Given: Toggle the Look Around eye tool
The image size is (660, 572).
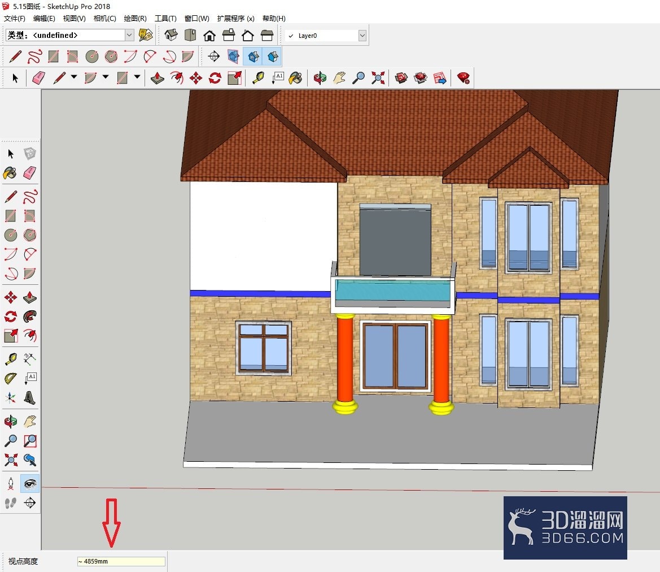Looking at the screenshot, I should click(x=30, y=483).
